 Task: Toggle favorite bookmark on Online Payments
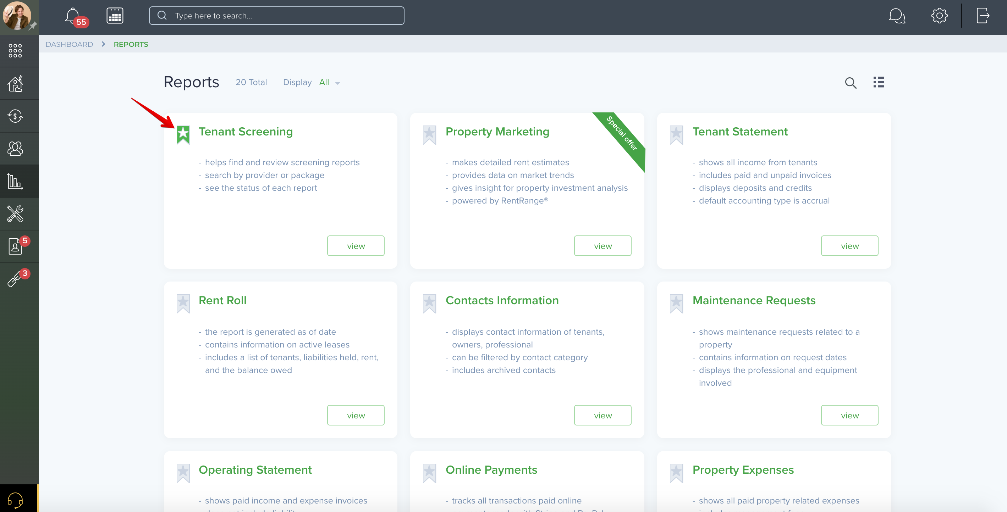coord(429,473)
